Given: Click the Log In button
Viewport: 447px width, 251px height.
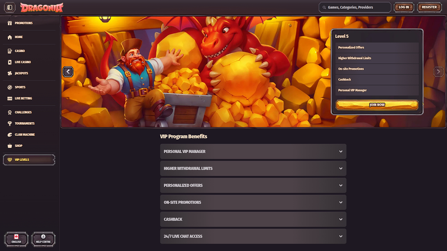Looking at the screenshot, I should click(404, 7).
